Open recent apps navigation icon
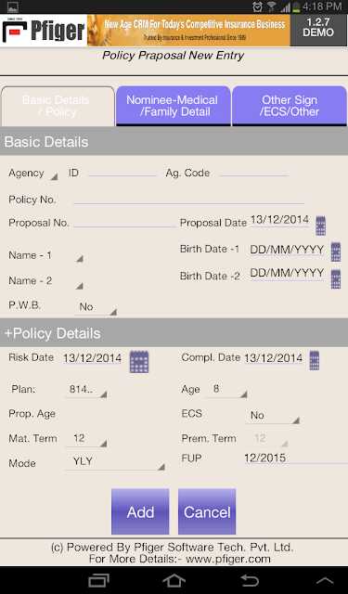 coord(98,580)
